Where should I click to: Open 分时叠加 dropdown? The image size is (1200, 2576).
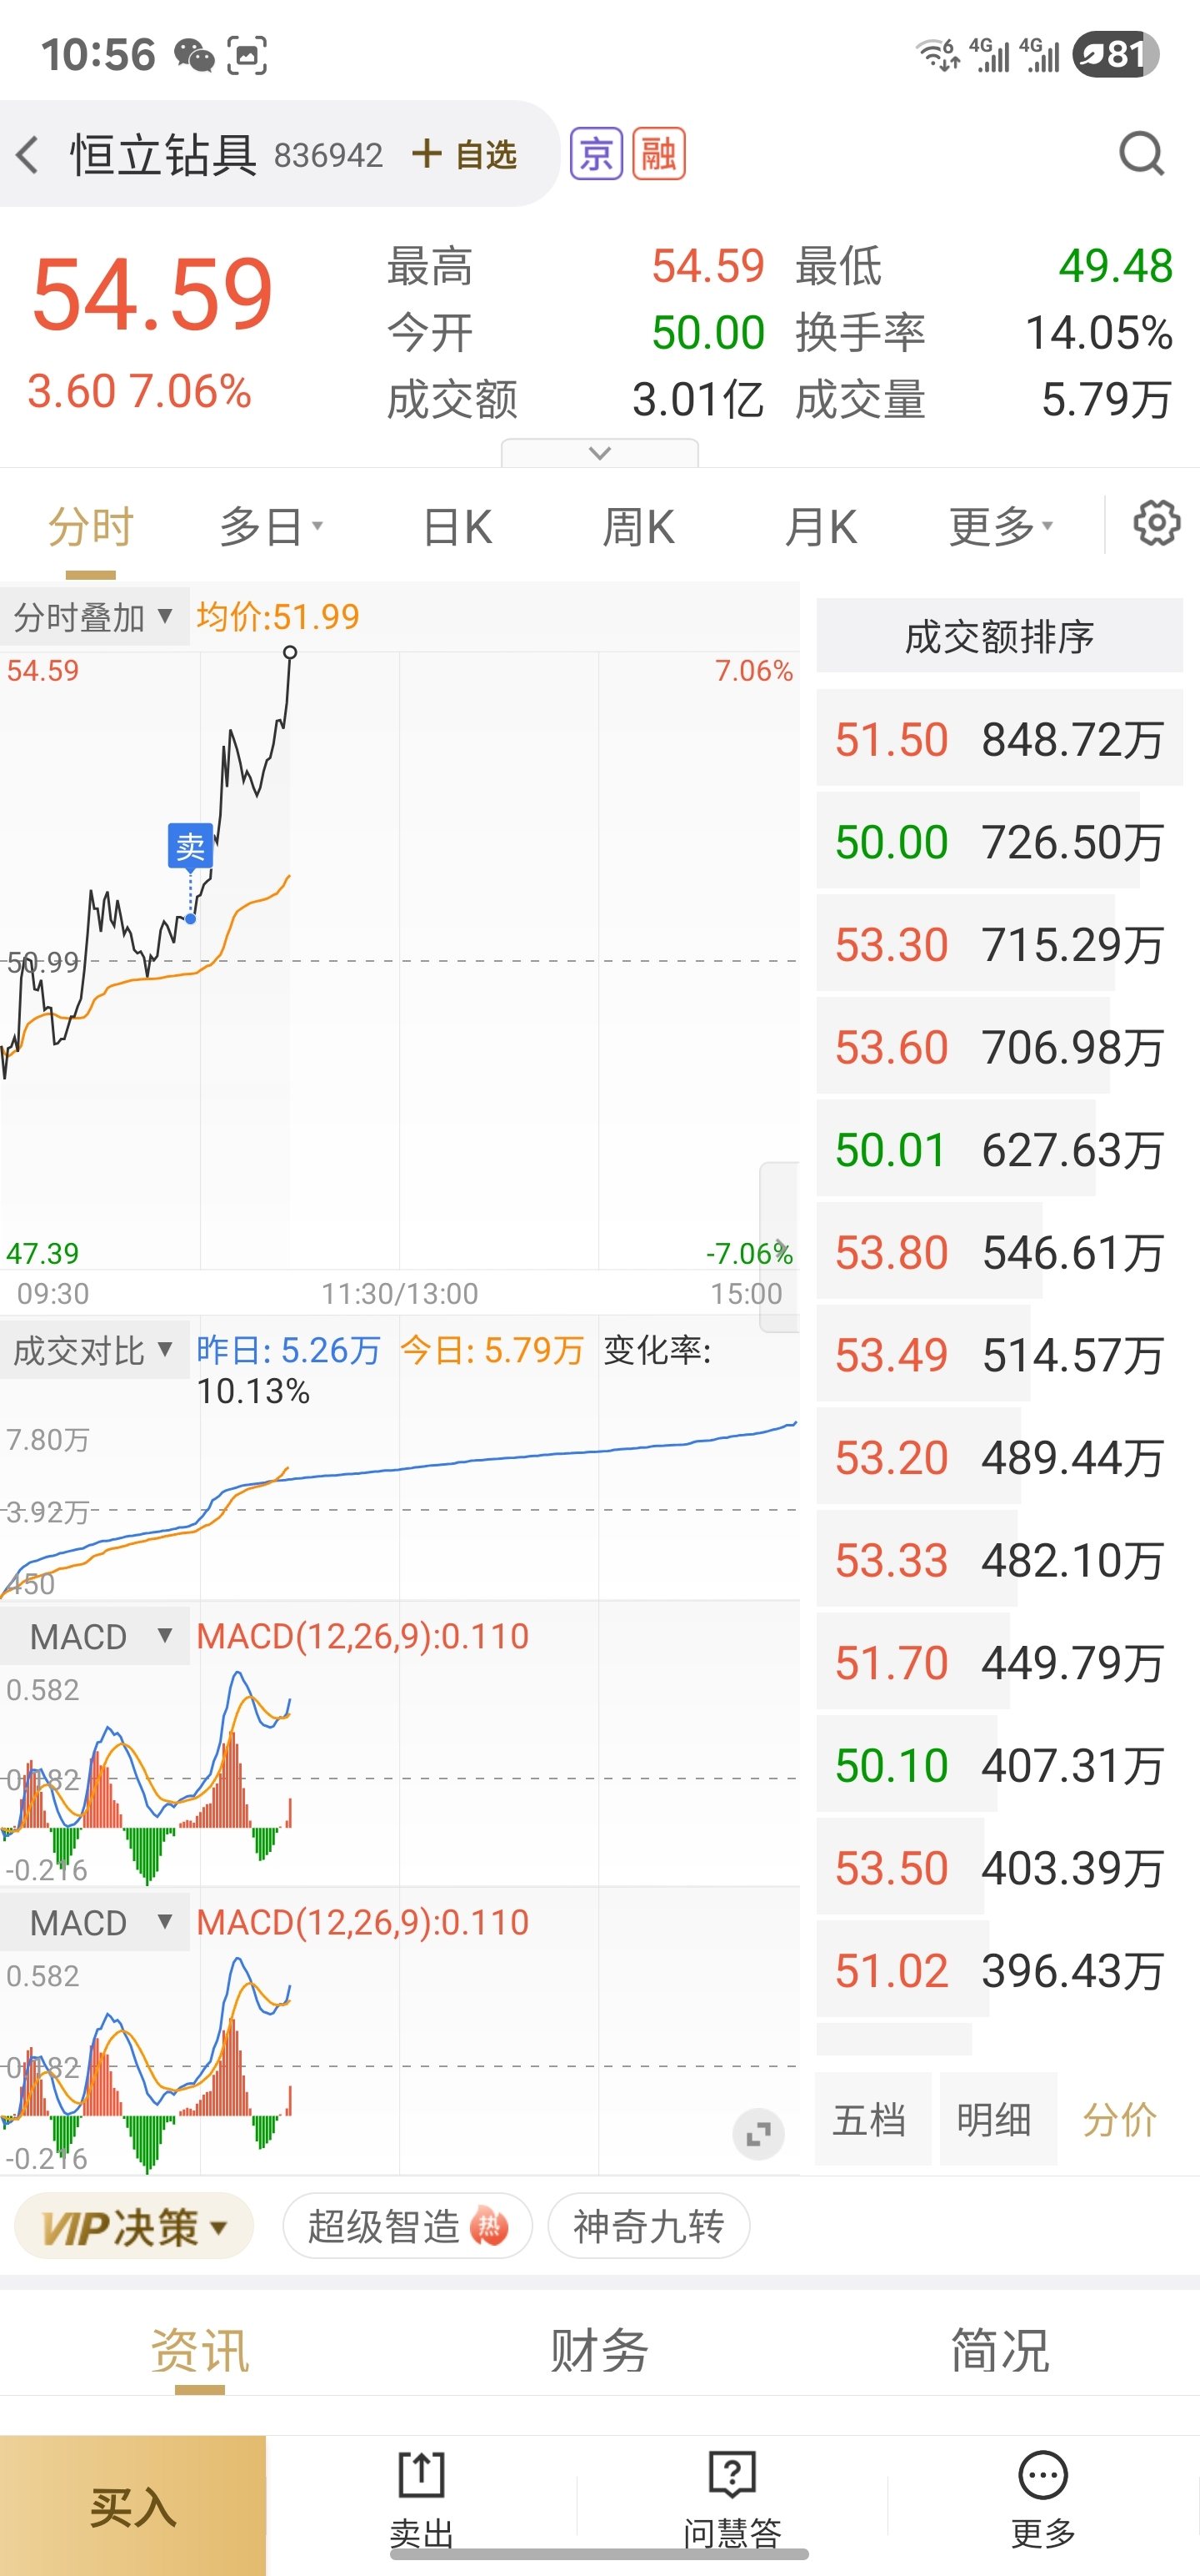tap(94, 617)
